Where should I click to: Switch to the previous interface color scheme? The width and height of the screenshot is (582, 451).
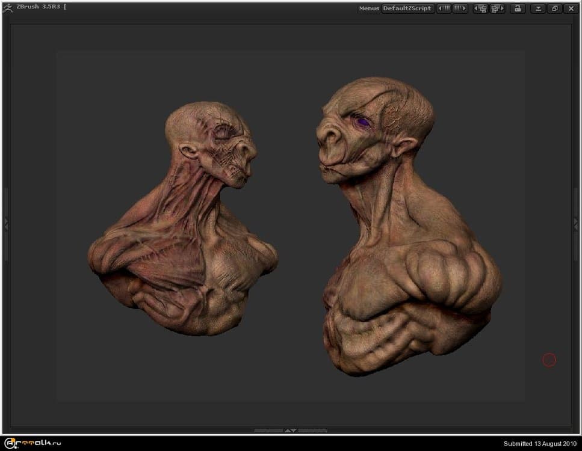point(444,8)
